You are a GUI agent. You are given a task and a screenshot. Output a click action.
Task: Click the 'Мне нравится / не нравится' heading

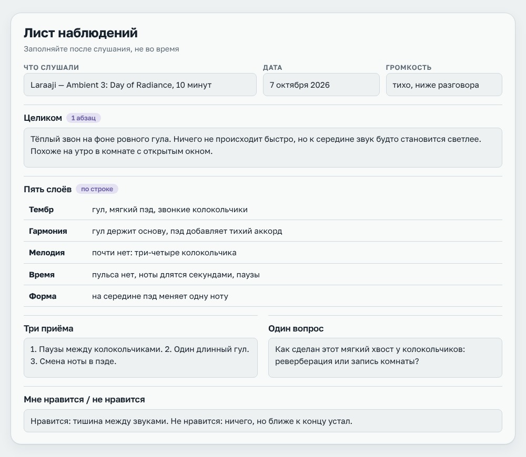(84, 399)
